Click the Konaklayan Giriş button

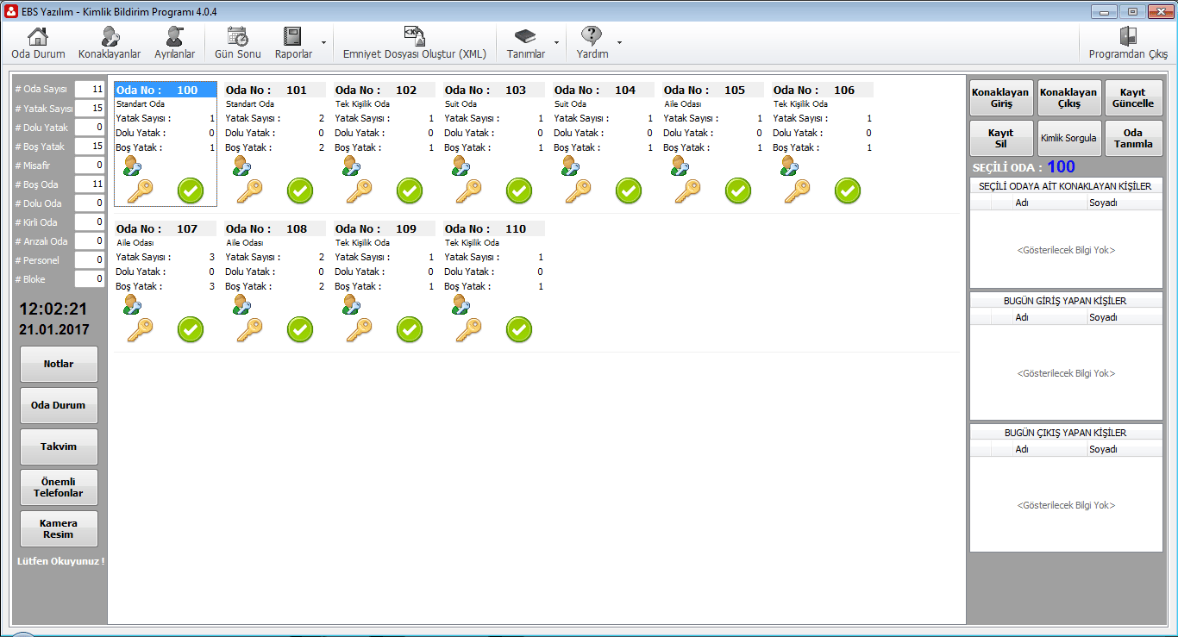pyautogui.click(x=1000, y=98)
